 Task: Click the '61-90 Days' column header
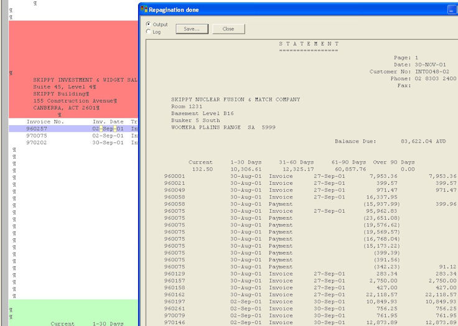348,162
